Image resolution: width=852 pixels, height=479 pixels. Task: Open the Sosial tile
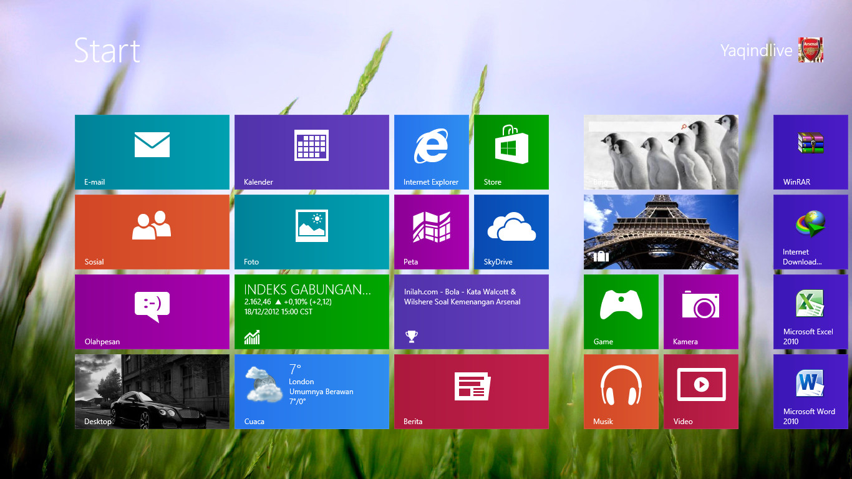[x=152, y=231]
